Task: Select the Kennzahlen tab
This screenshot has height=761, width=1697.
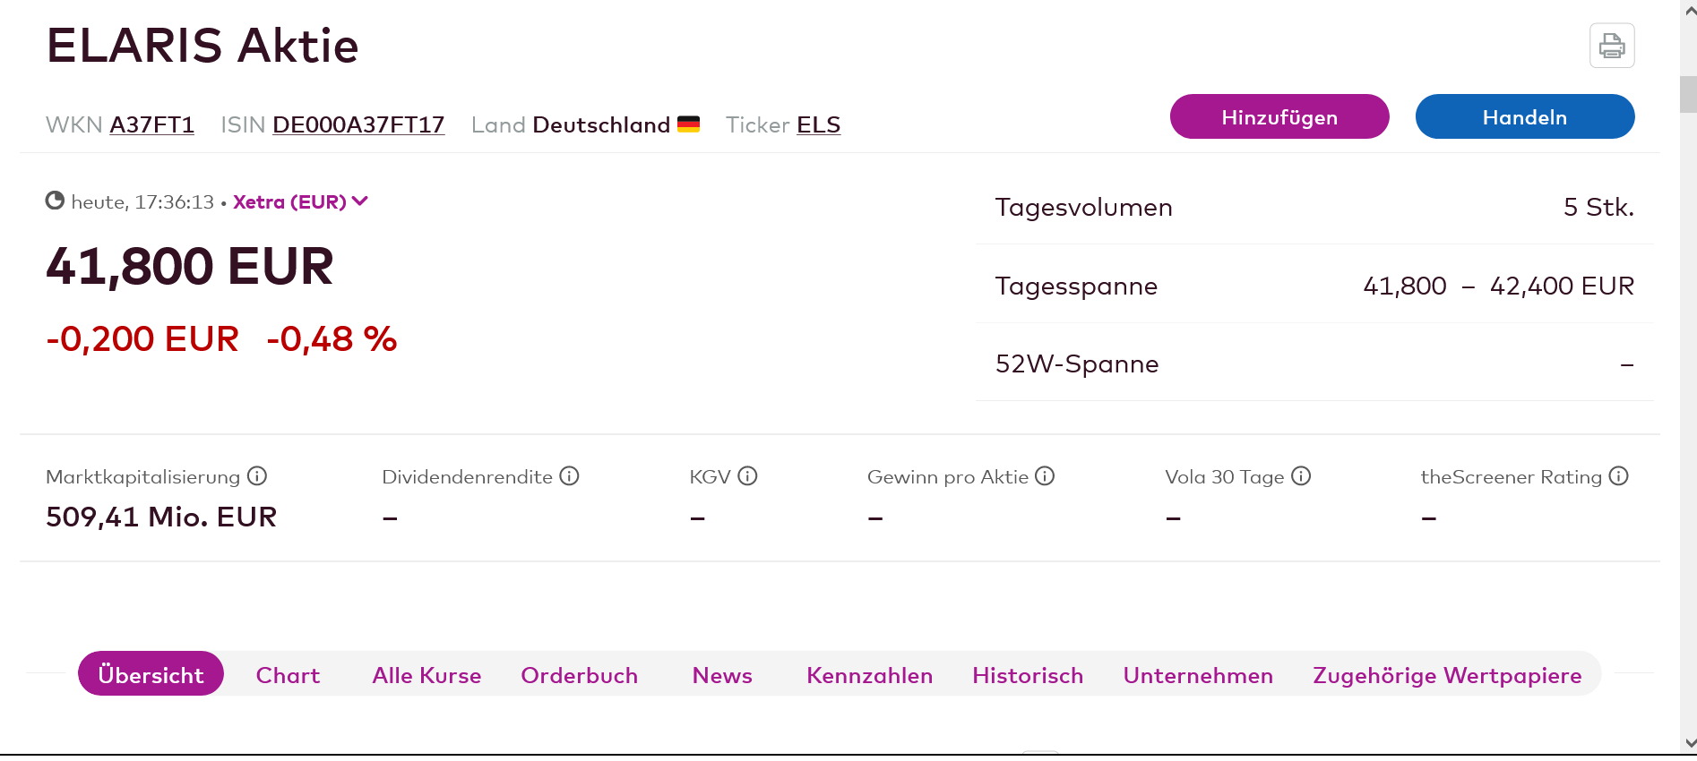Action: coord(869,675)
